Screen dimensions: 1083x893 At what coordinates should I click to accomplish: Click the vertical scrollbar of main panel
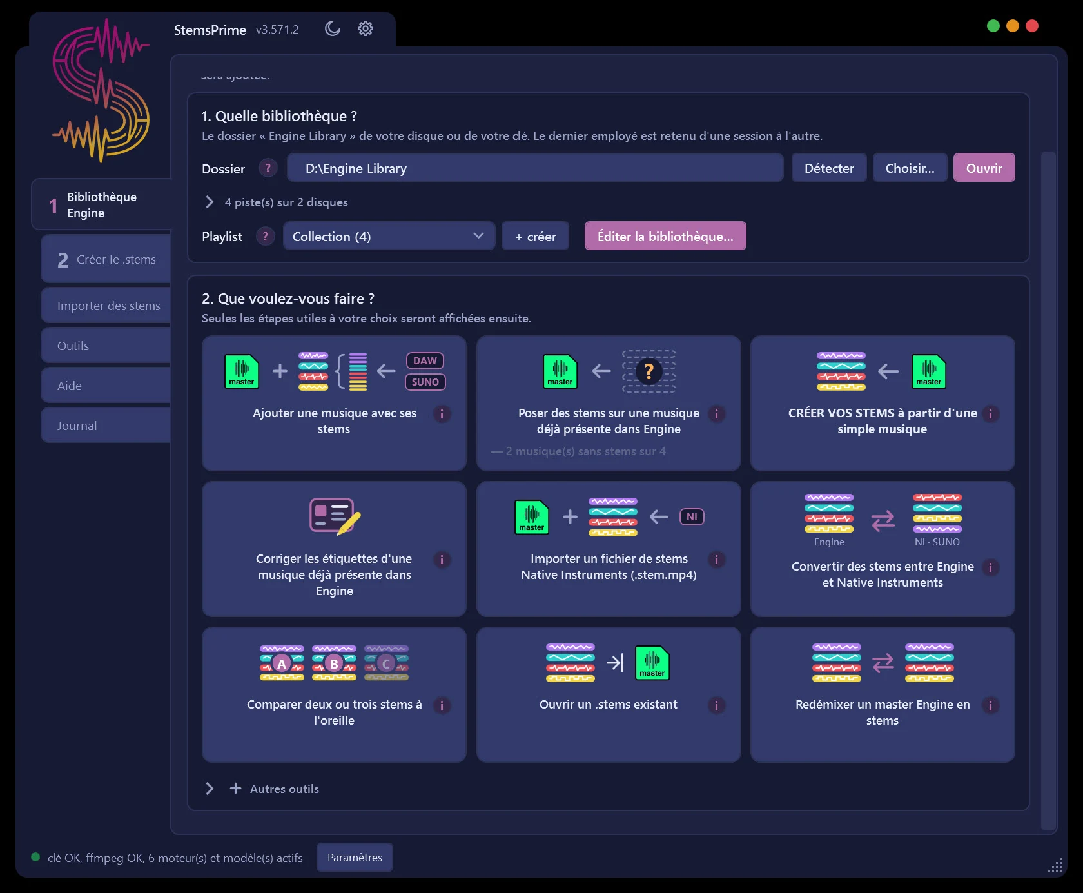pos(1048,490)
